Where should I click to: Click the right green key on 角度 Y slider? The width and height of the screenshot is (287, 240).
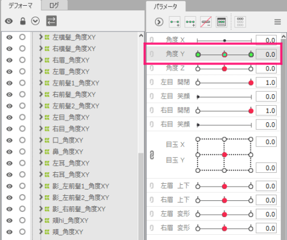click(251, 55)
